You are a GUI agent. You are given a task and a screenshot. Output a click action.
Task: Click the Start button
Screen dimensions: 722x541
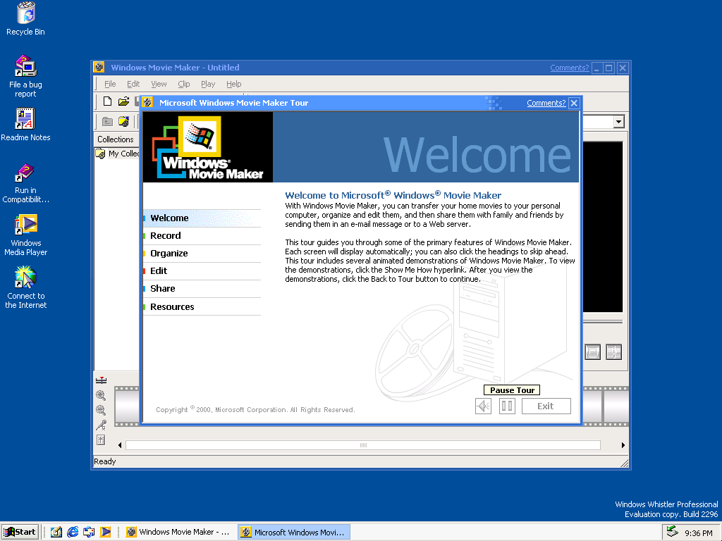[x=20, y=533]
